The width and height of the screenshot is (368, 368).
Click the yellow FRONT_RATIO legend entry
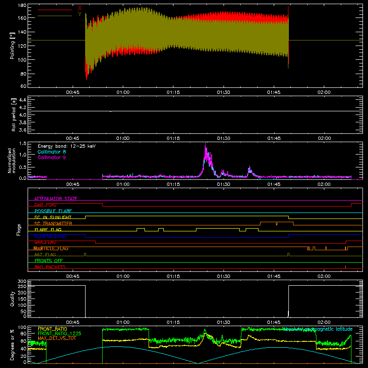tap(52, 329)
